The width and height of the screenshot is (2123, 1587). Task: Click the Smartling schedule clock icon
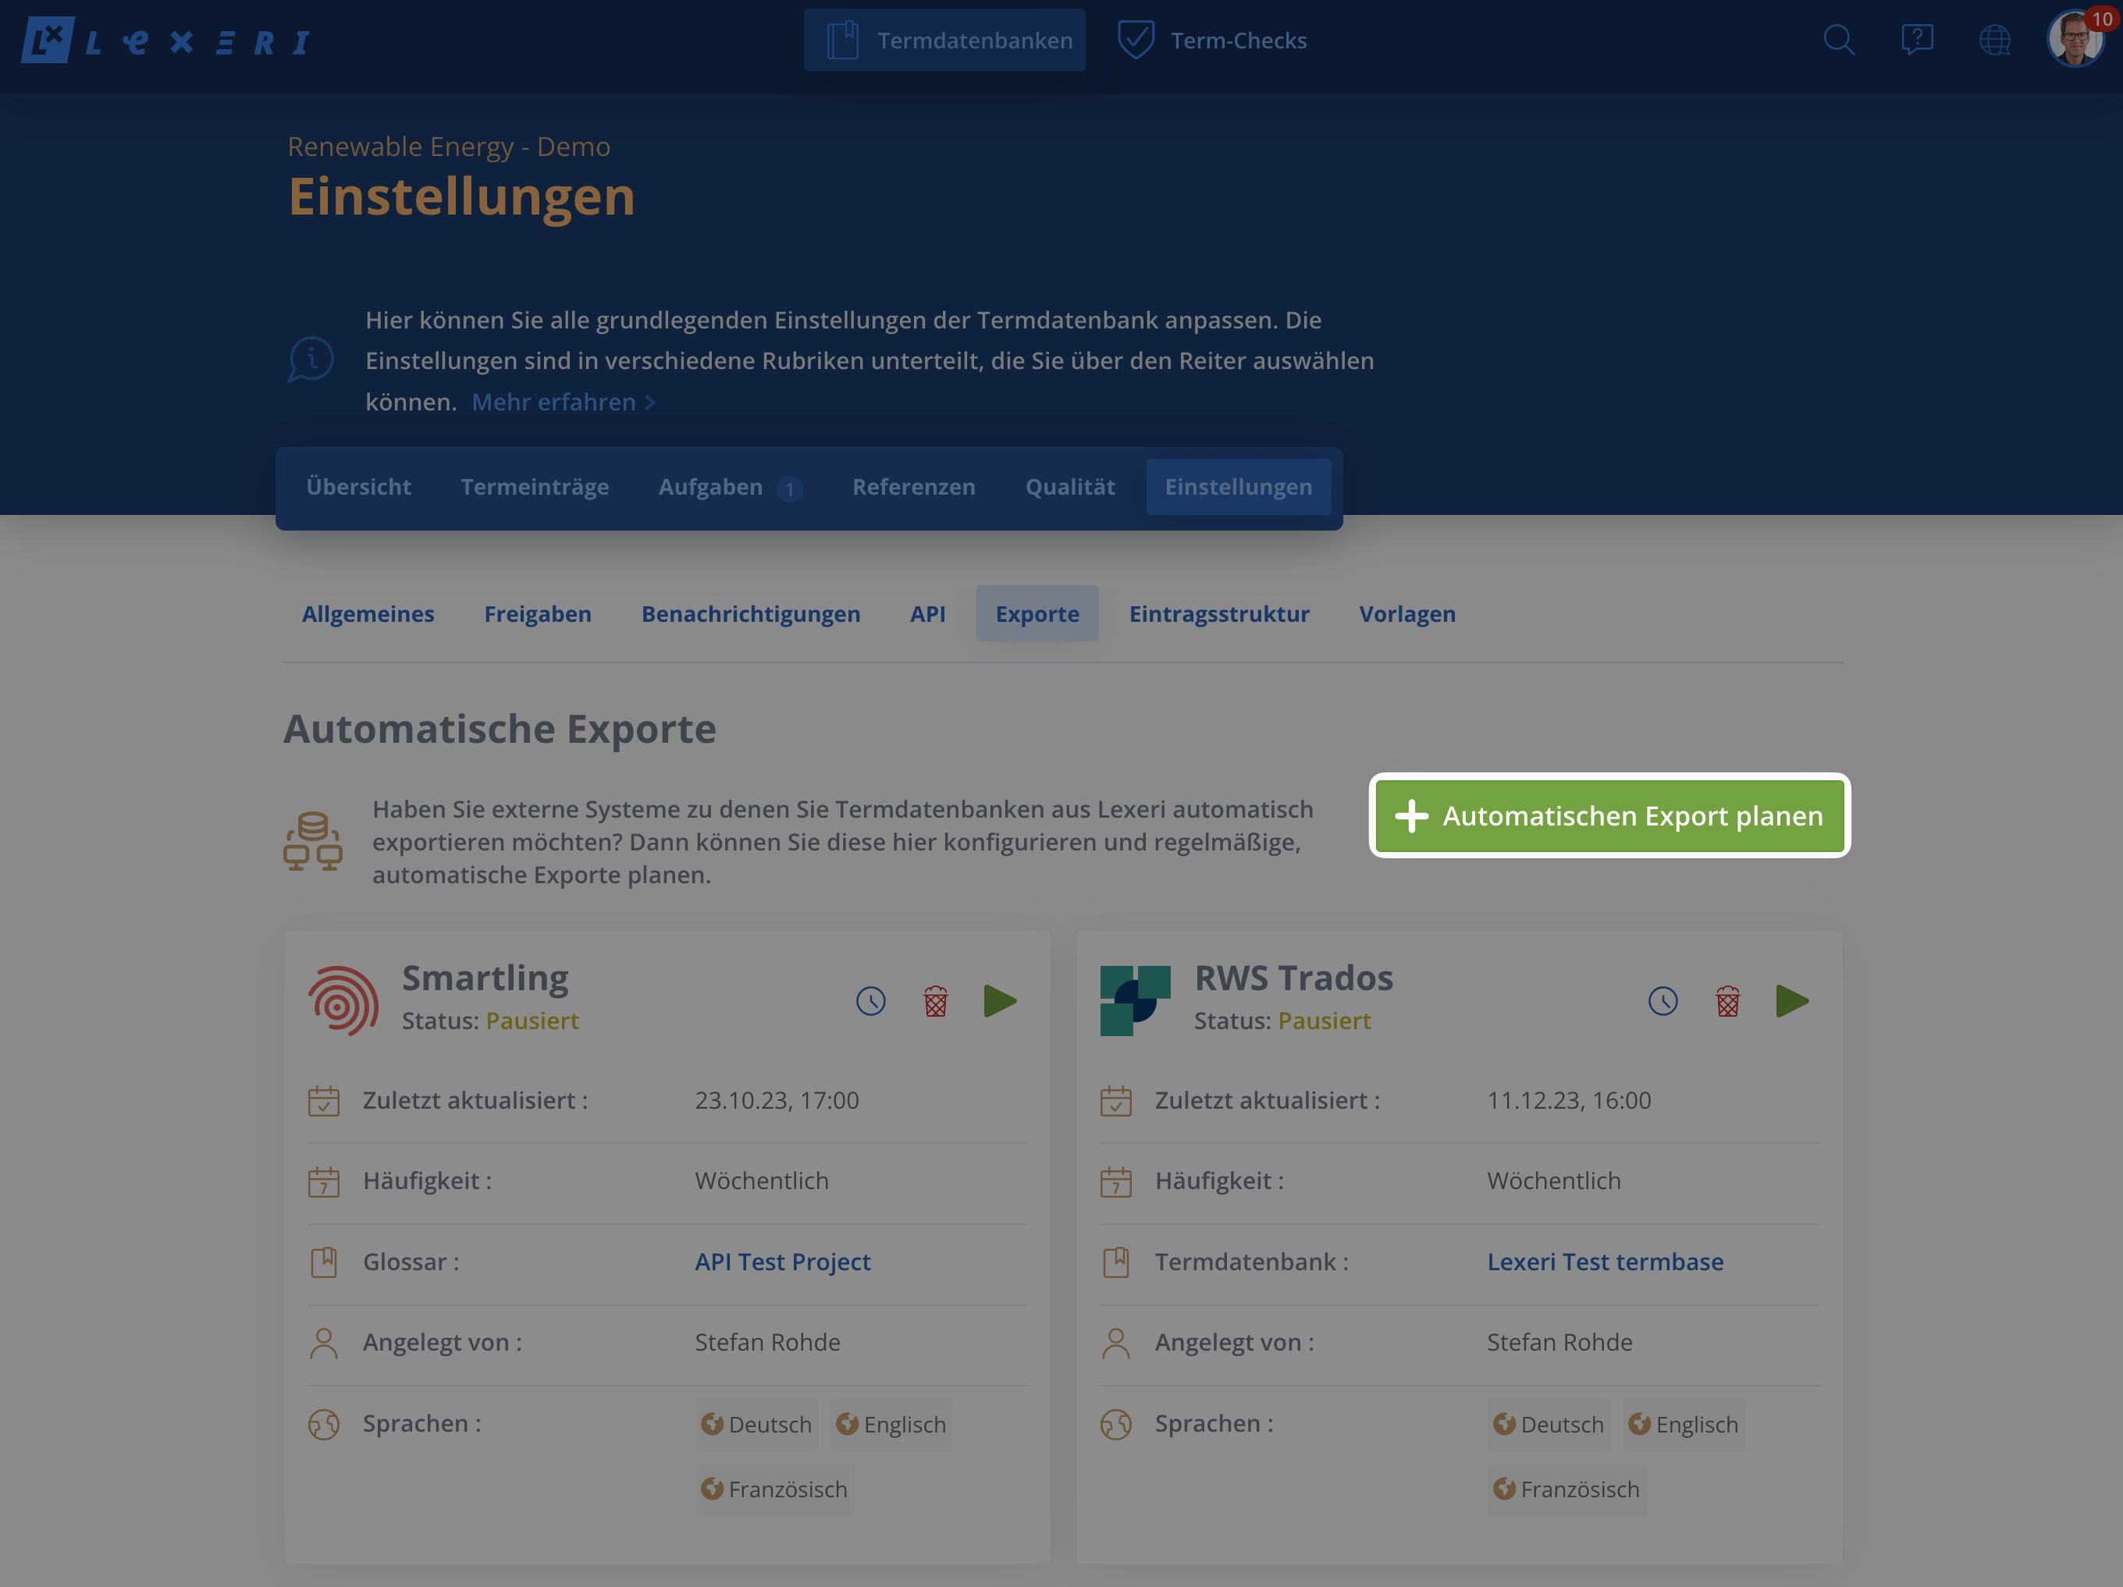(x=870, y=1001)
